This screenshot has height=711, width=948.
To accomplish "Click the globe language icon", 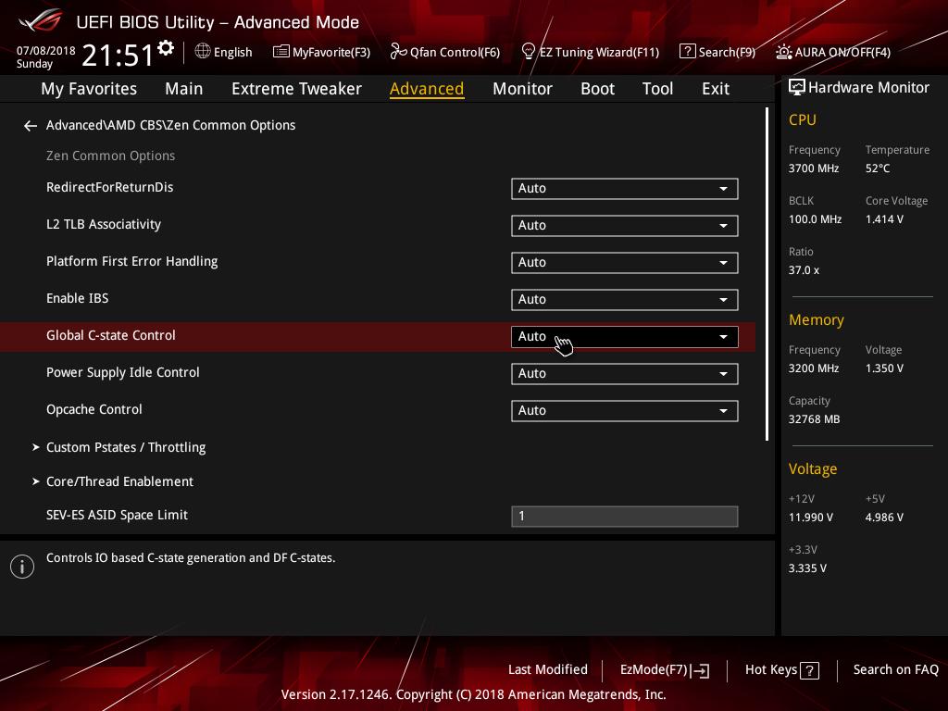I will tap(203, 52).
